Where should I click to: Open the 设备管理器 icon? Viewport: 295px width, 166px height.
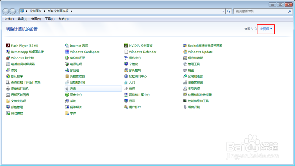click(x=185, y=83)
